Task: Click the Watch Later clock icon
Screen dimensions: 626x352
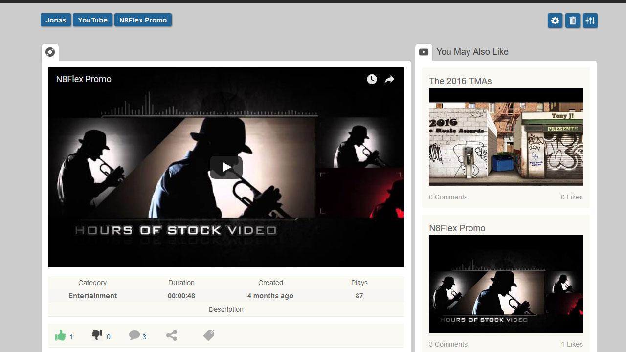Action: tap(372, 79)
